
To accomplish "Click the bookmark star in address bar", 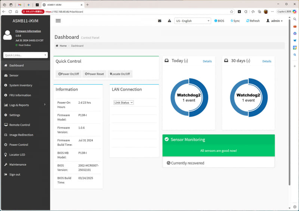I will pyautogui.click(x=231, y=12).
